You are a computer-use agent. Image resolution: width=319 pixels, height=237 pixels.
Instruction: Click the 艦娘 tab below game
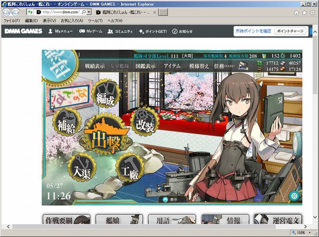(119, 219)
